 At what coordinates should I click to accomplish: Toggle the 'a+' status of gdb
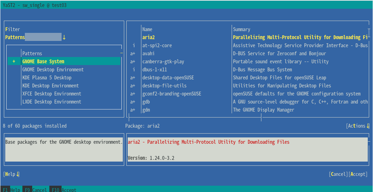(133, 102)
